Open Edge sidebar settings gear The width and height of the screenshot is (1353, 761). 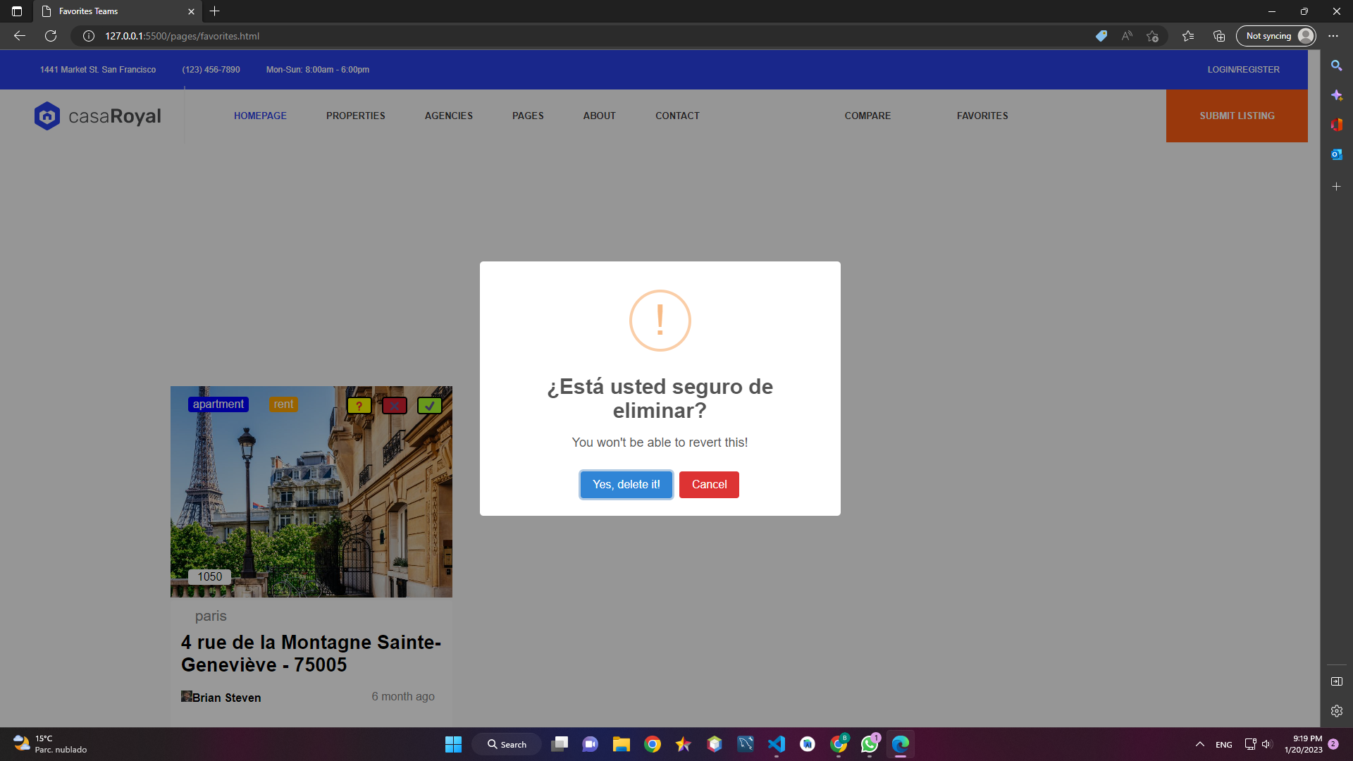point(1337,711)
